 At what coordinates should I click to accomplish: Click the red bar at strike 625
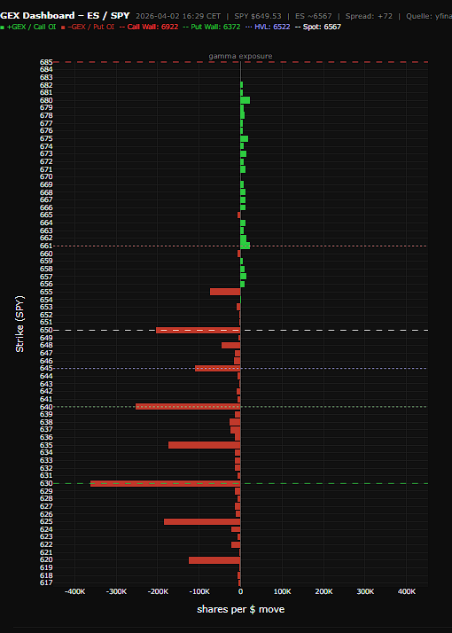point(202,521)
